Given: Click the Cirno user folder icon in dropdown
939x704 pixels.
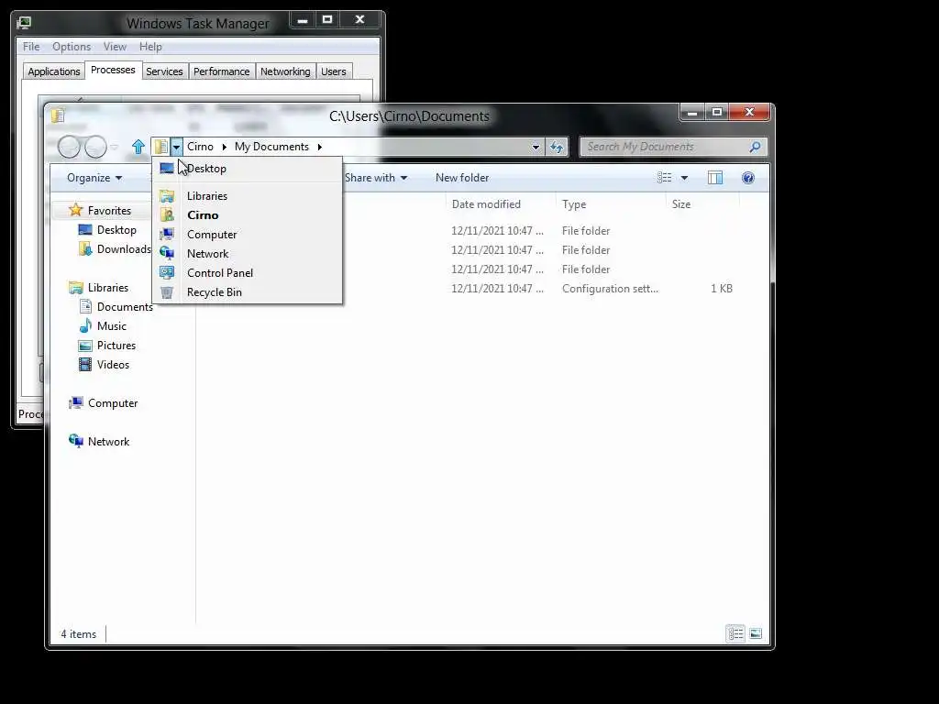Looking at the screenshot, I should [x=167, y=215].
